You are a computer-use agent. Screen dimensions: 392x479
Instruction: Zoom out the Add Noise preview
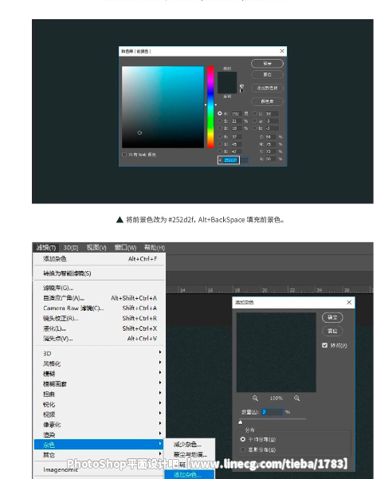point(255,398)
